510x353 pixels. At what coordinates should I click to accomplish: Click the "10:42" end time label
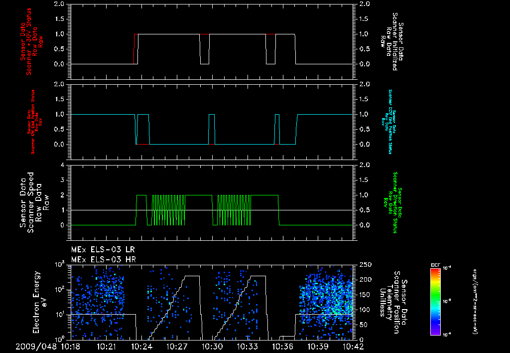[353, 347]
